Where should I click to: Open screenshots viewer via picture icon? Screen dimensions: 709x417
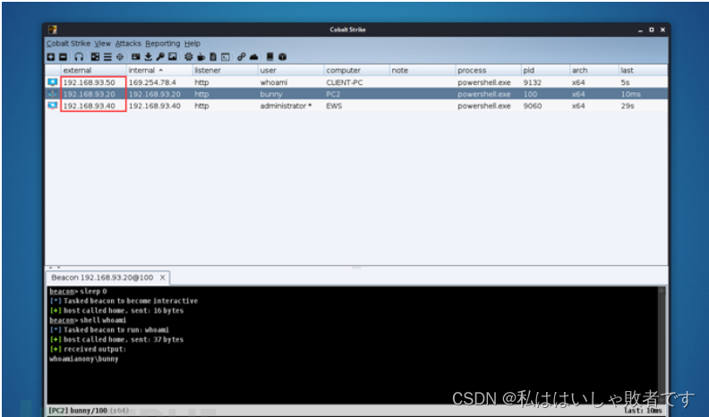click(173, 57)
